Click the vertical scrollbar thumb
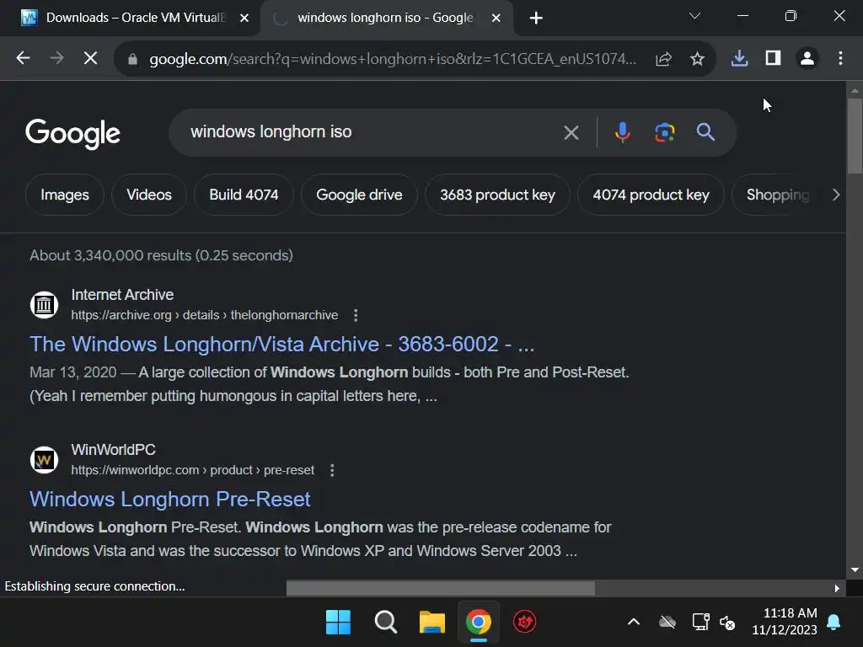The image size is (863, 647). tap(855, 136)
